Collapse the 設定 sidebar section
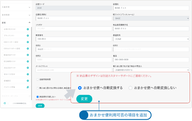 tap(29, 22)
